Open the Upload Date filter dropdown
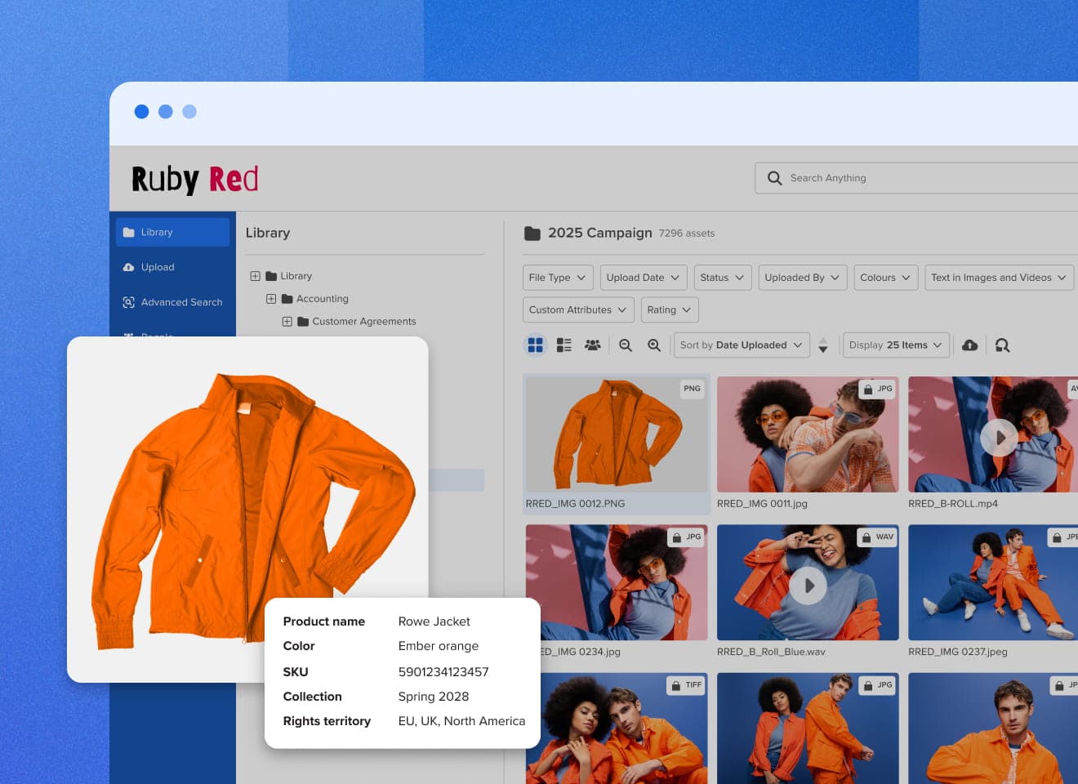 [644, 278]
